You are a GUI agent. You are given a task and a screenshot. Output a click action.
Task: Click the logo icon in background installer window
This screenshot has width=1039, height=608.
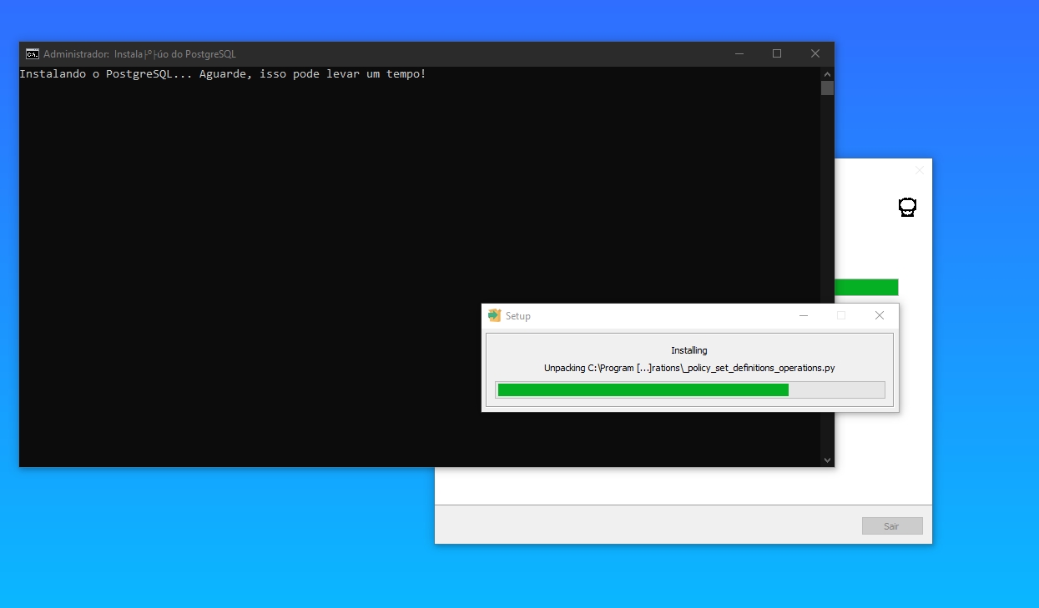pyautogui.click(x=907, y=207)
